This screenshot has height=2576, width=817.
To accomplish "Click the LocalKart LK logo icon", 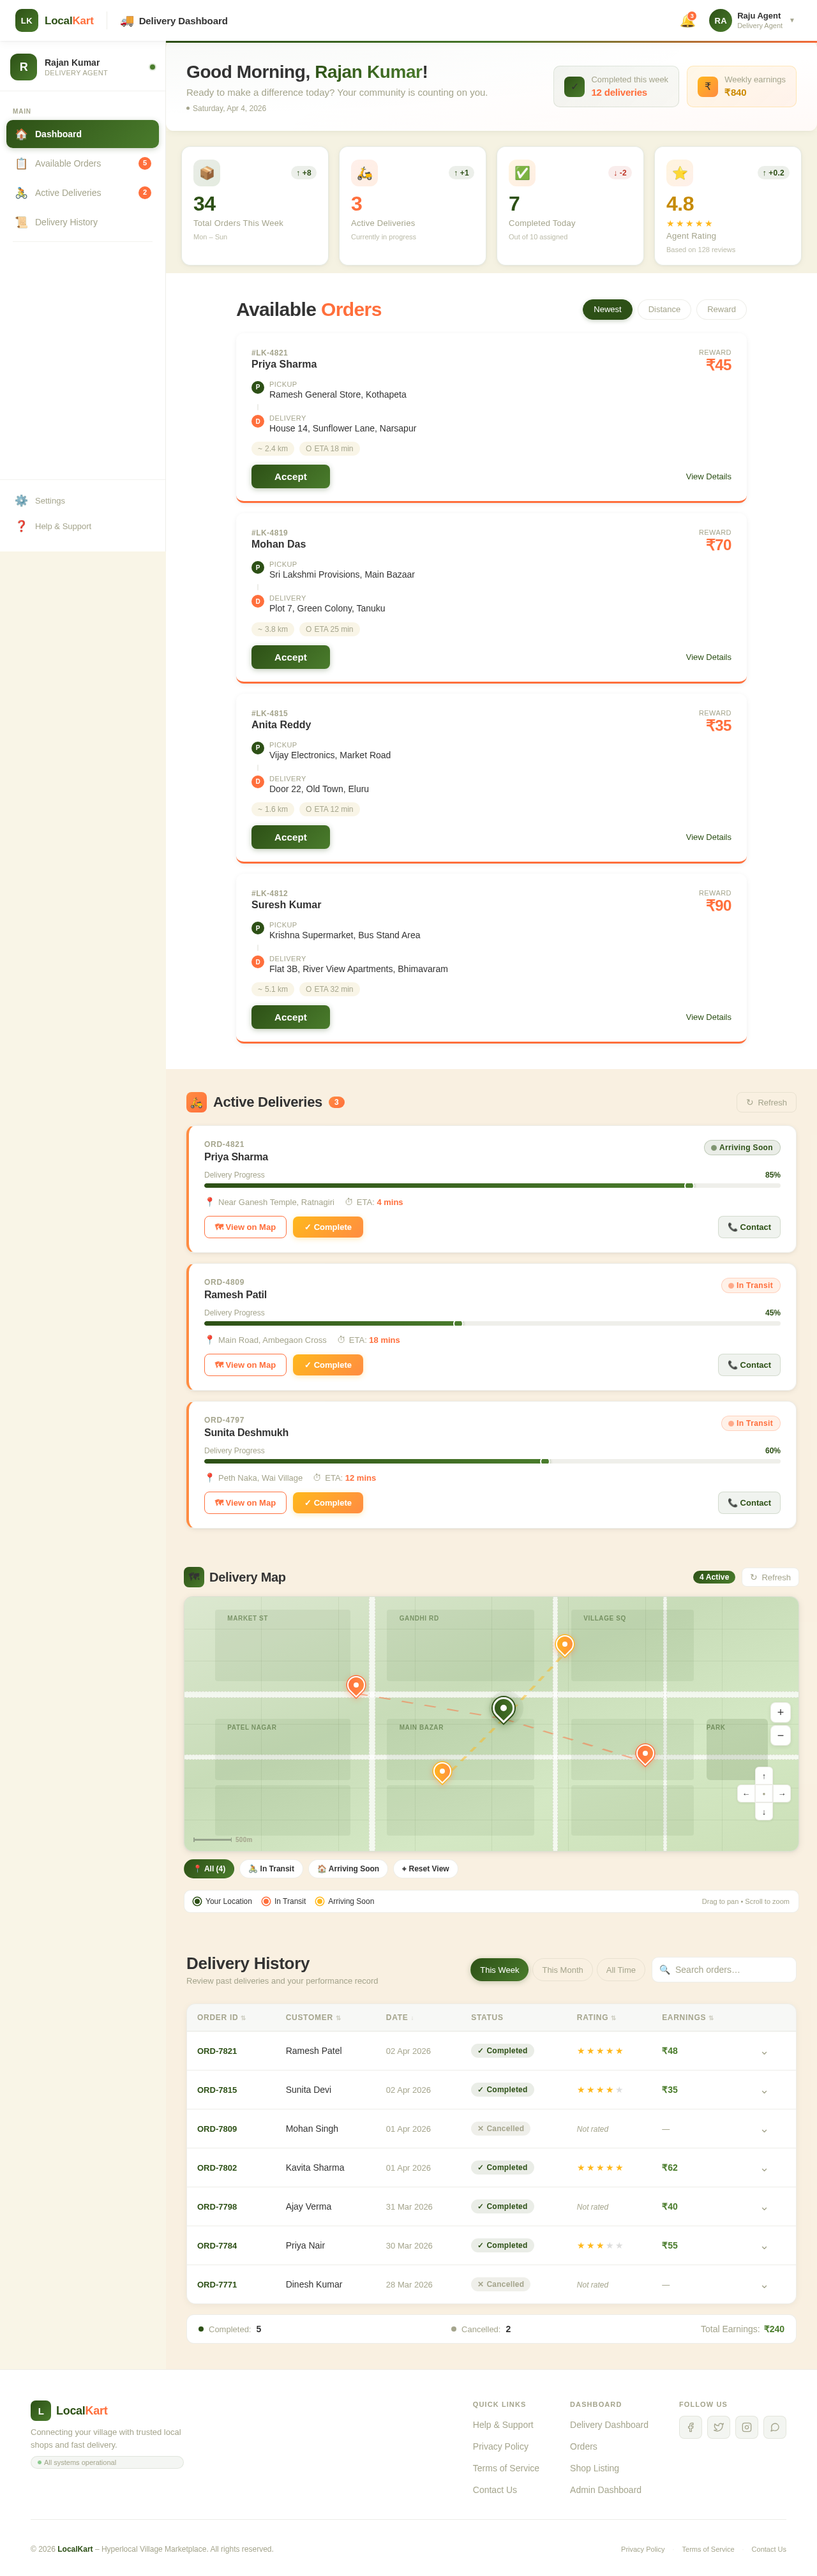I will (x=26, y=20).
